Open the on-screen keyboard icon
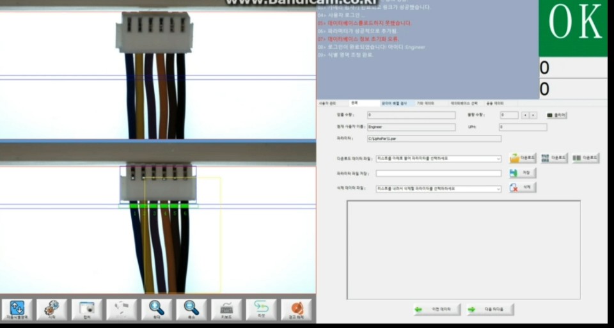Image resolution: width=614 pixels, height=328 pixels. (226, 310)
